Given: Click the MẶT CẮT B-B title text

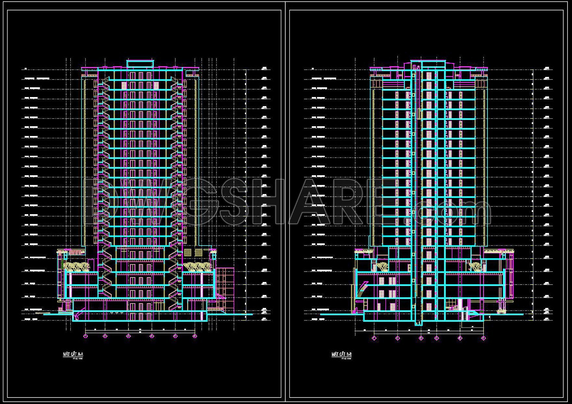Looking at the screenshot, I should tap(341, 354).
